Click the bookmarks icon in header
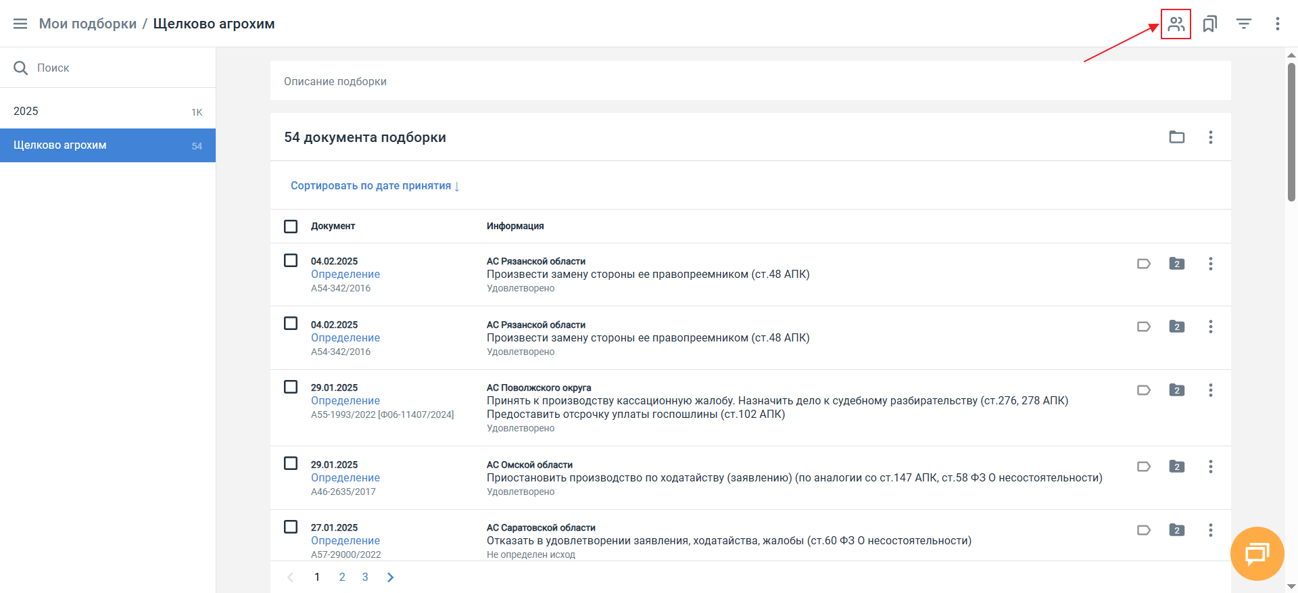This screenshot has height=593, width=1298. pyautogui.click(x=1210, y=24)
